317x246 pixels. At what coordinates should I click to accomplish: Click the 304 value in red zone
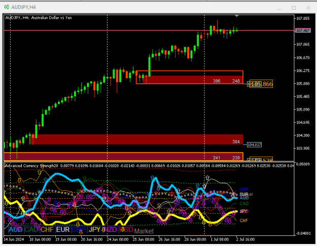[236, 142]
